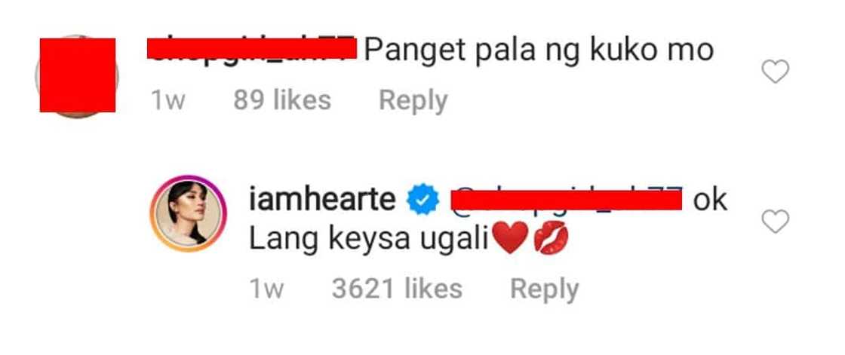The image size is (845, 355).
Task: Like the 'Panget pala ng kuko mo' comment
Action: pyautogui.click(x=775, y=72)
